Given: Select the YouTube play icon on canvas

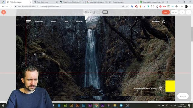Looking at the screenshot, I should click(39, 54).
